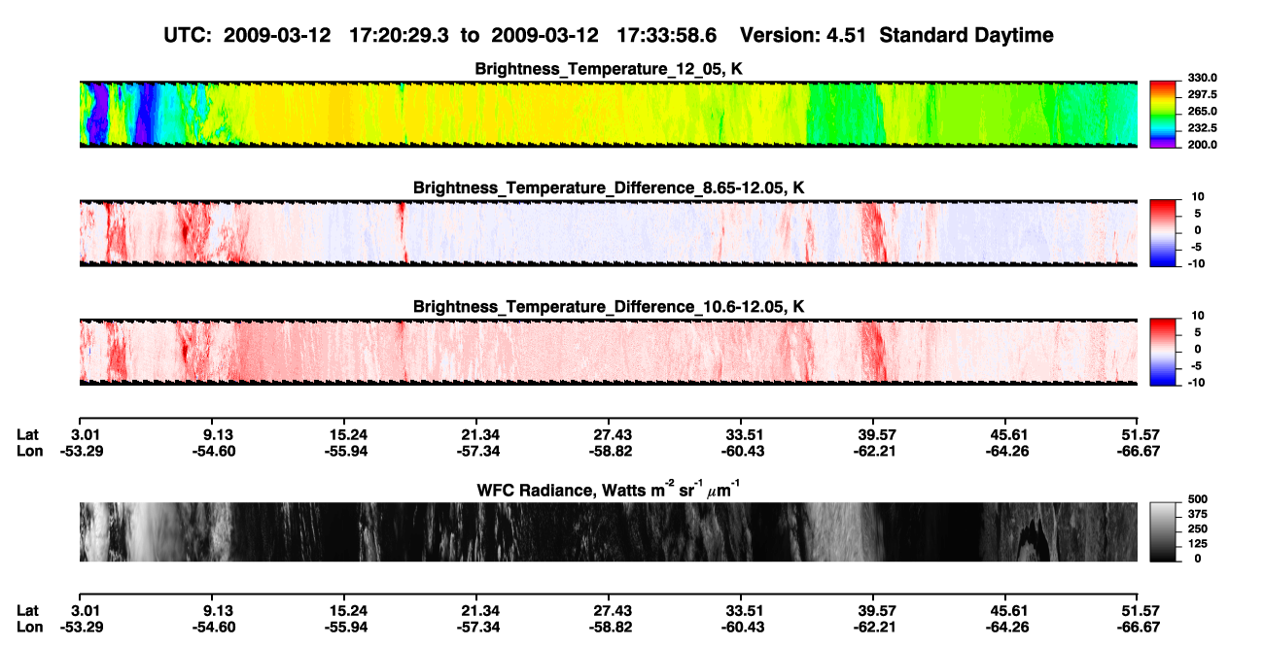Image resolution: width=1264 pixels, height=648 pixels.
Task: Click longitude '-64.26' below the WFC panel
Action: click(x=1005, y=627)
